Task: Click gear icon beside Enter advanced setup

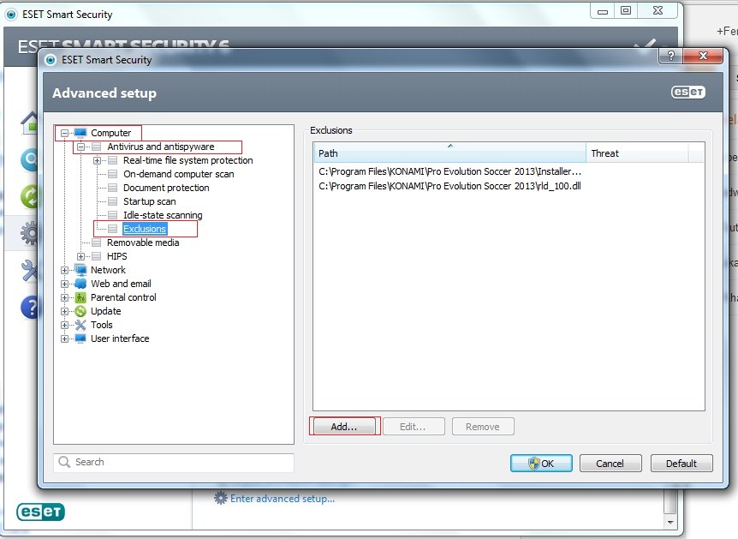Action: coord(220,498)
